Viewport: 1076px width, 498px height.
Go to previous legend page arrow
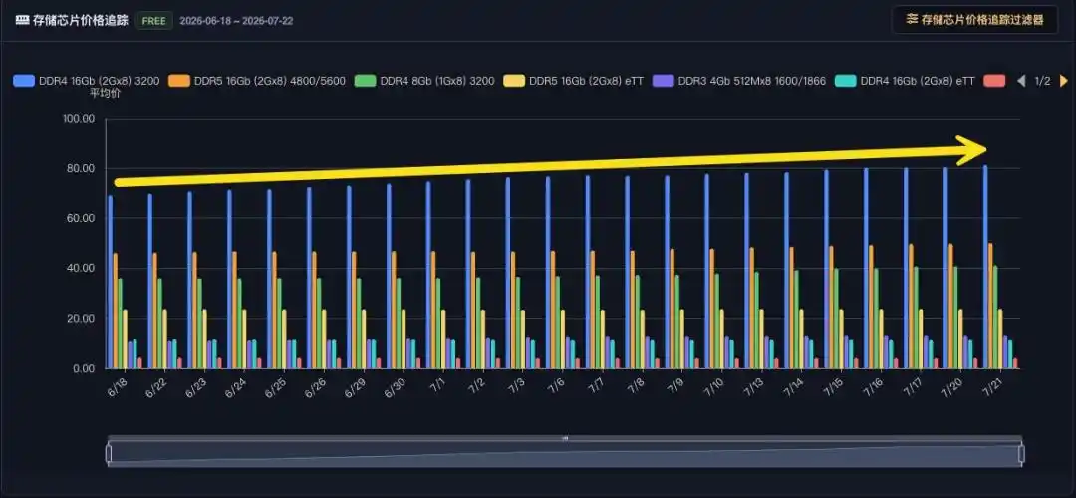(x=1021, y=81)
